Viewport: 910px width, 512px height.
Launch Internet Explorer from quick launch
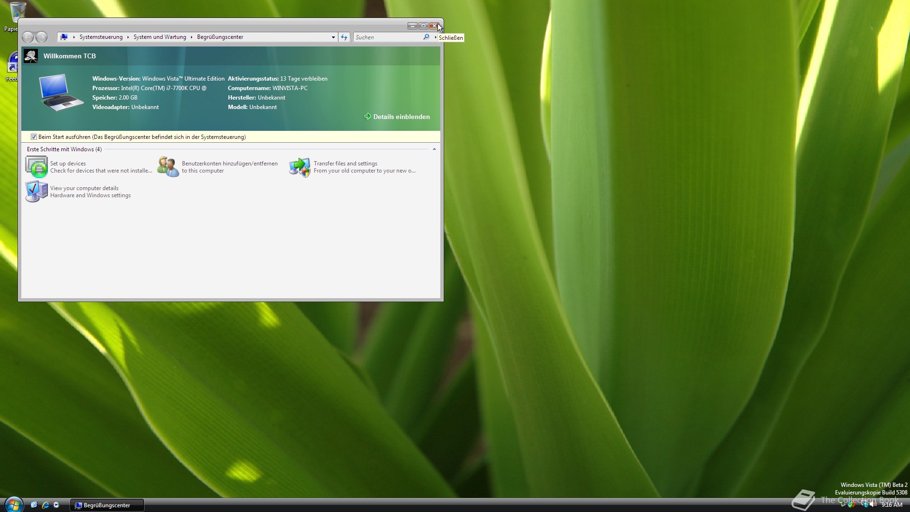[45, 505]
